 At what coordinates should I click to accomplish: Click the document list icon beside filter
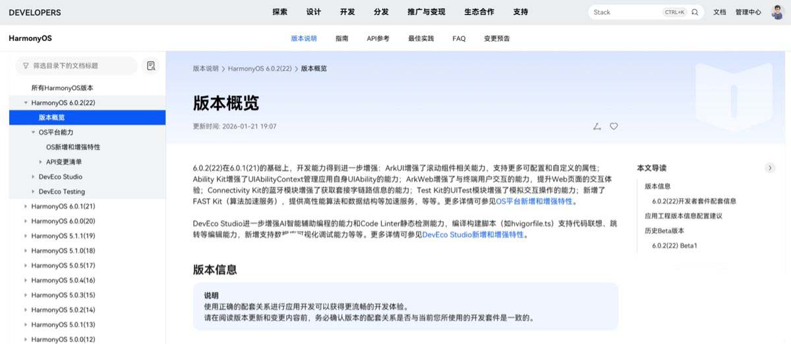pyautogui.click(x=151, y=66)
